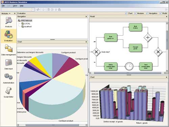Select the LOCAL server node icon
The height and width of the screenshot is (127, 169).
click(x=23, y=23)
